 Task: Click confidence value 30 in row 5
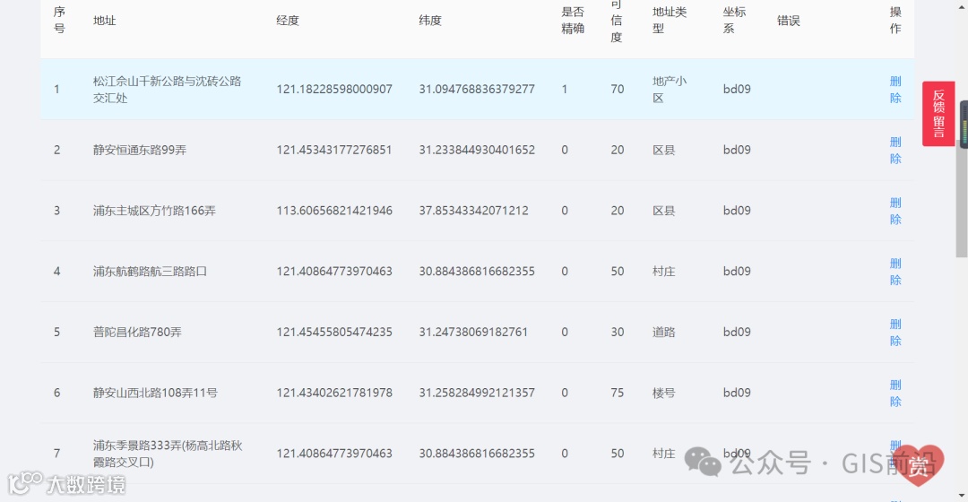(x=618, y=333)
